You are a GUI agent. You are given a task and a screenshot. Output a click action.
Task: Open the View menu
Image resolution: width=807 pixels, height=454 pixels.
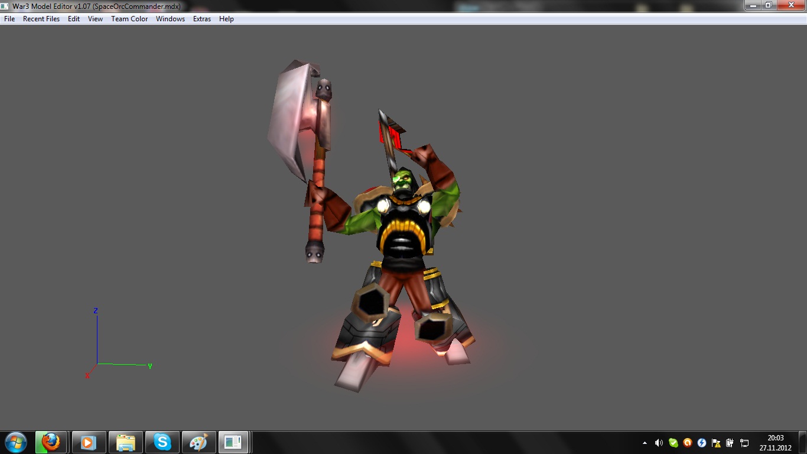point(95,19)
